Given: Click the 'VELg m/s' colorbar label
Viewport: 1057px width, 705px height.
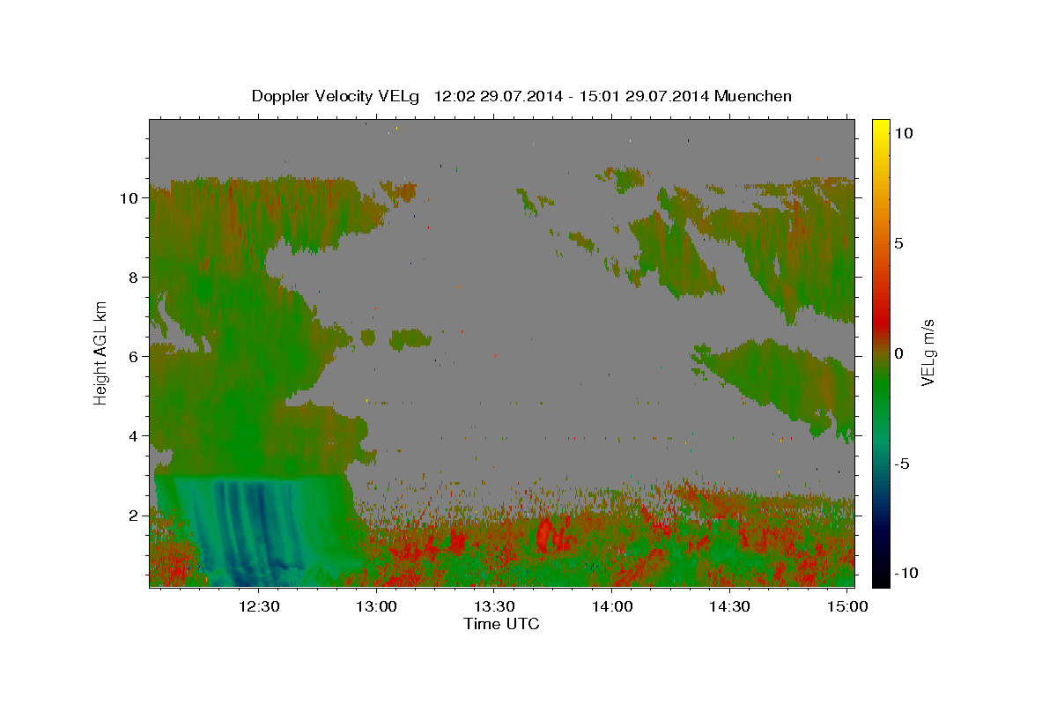Looking at the screenshot, I should pos(928,352).
